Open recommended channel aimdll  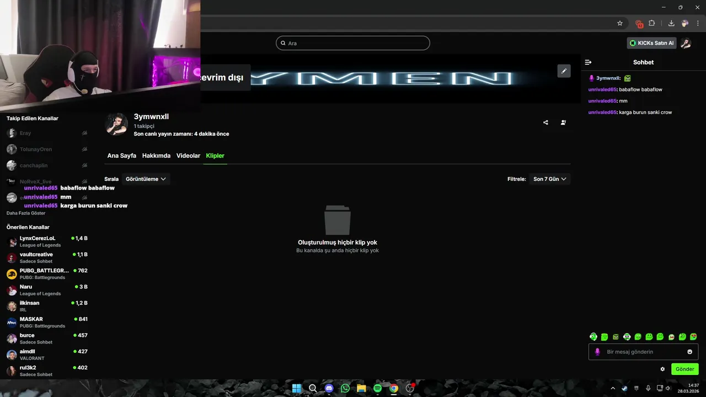47,355
